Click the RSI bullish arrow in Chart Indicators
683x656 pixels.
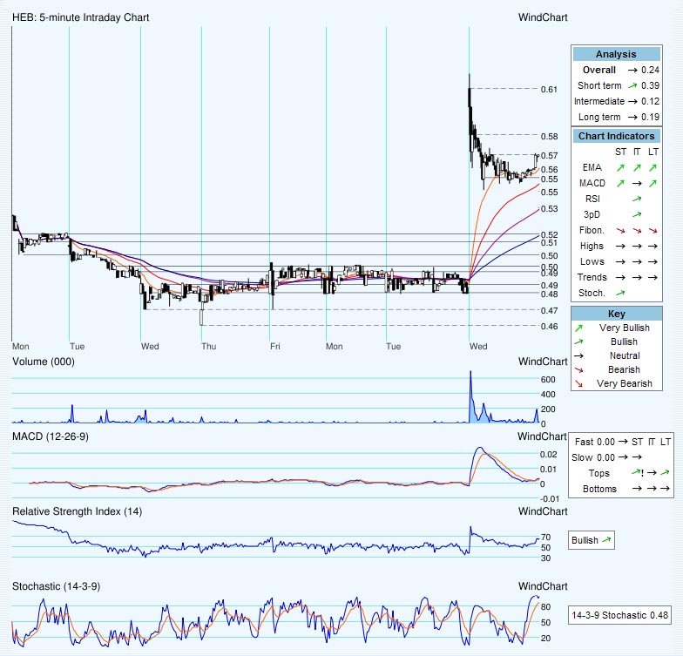[x=636, y=199]
